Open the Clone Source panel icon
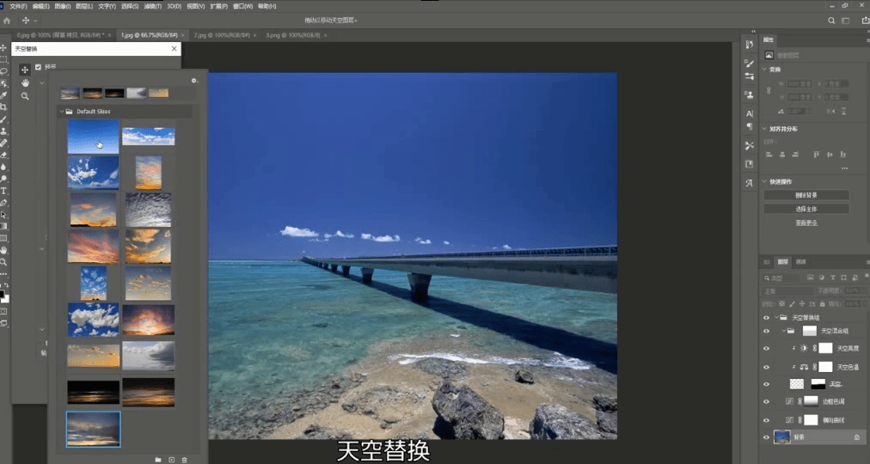This screenshot has height=464, width=870. pos(750,95)
